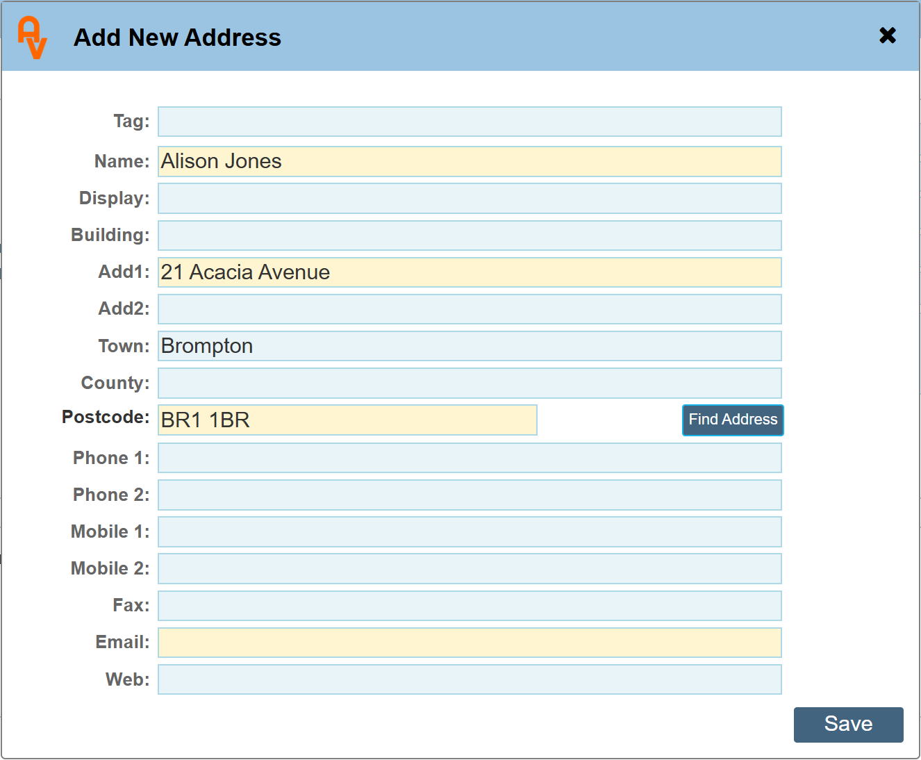
Task: Click the empty Add2 field
Action: (470, 309)
